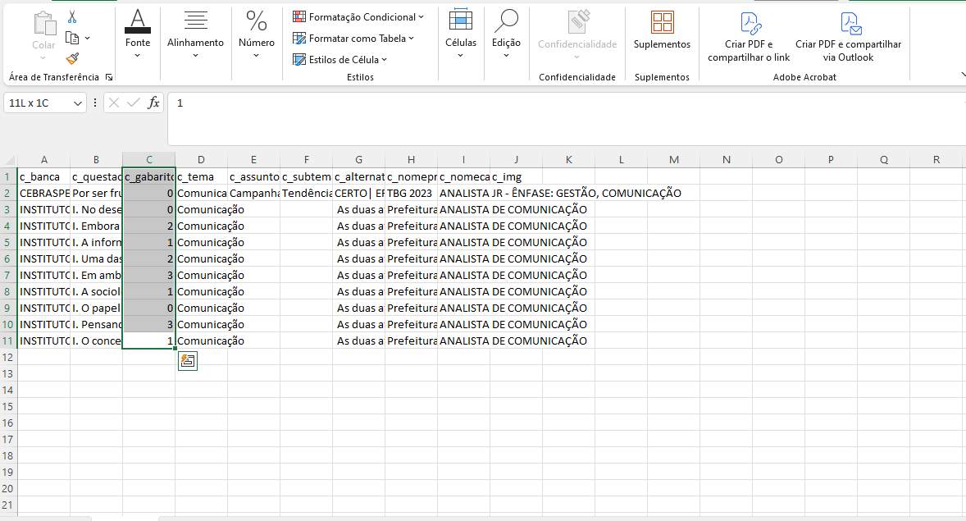Open Formatação Condicional menu
This screenshot has width=966, height=521.
click(358, 17)
